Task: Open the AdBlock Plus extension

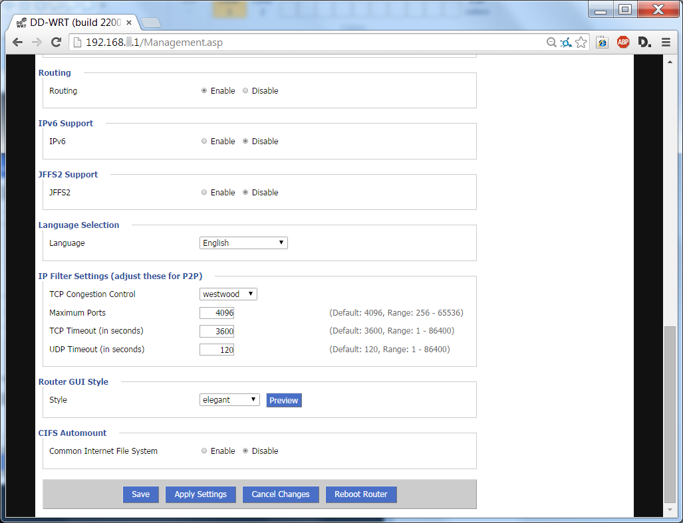Action: 623,43
